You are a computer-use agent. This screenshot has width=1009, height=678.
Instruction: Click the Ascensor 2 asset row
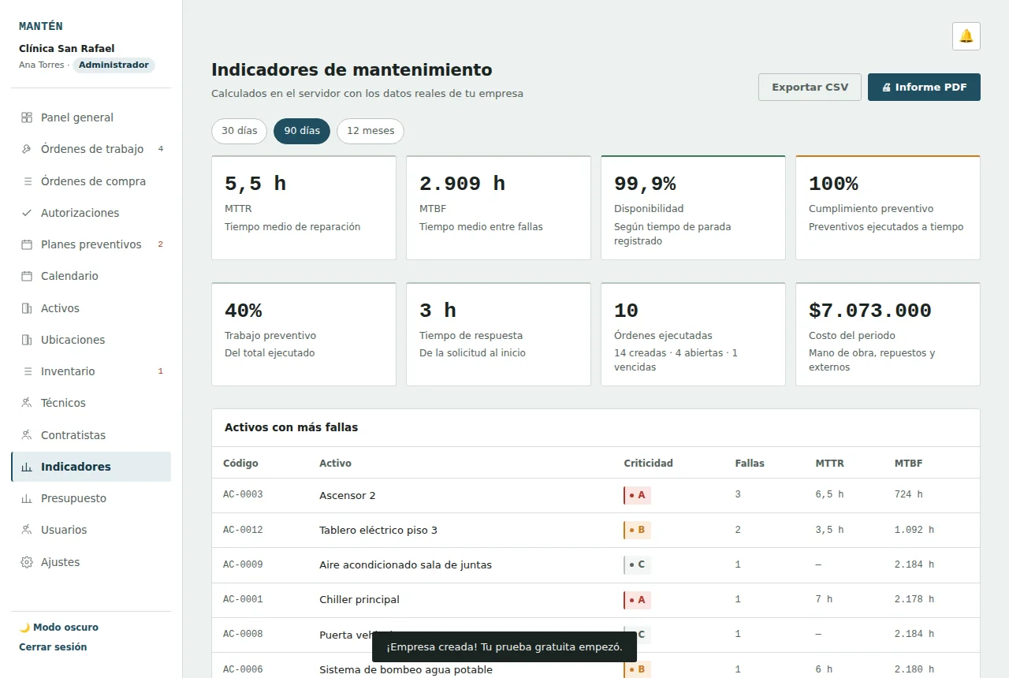tap(596, 495)
